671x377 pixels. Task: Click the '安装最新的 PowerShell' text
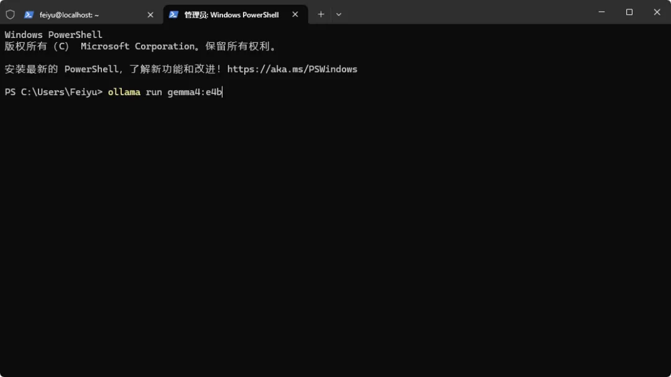[61, 70]
